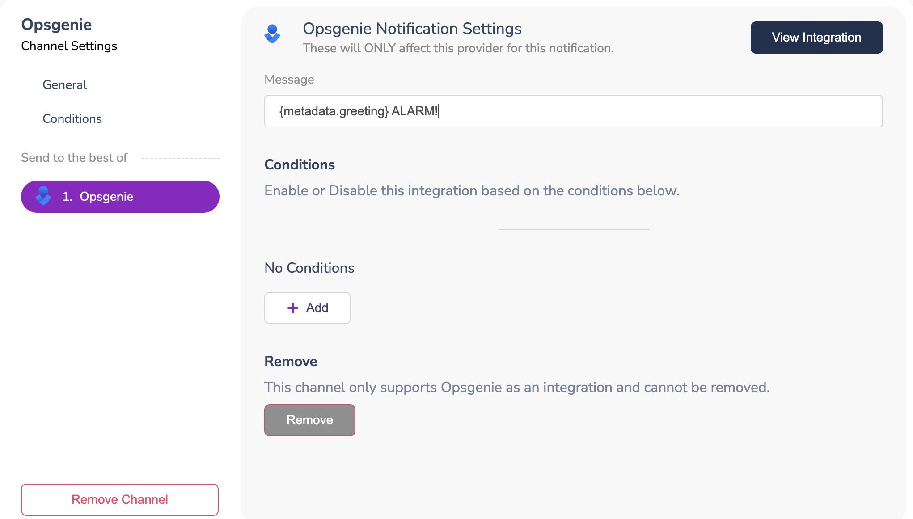Click the divider line below Conditions description

[x=573, y=229]
